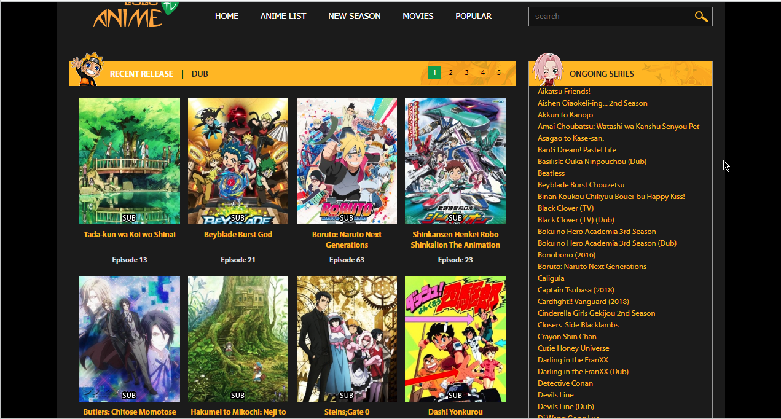
Task: Open Crayon Shin Chan link
Action: pyautogui.click(x=567, y=337)
